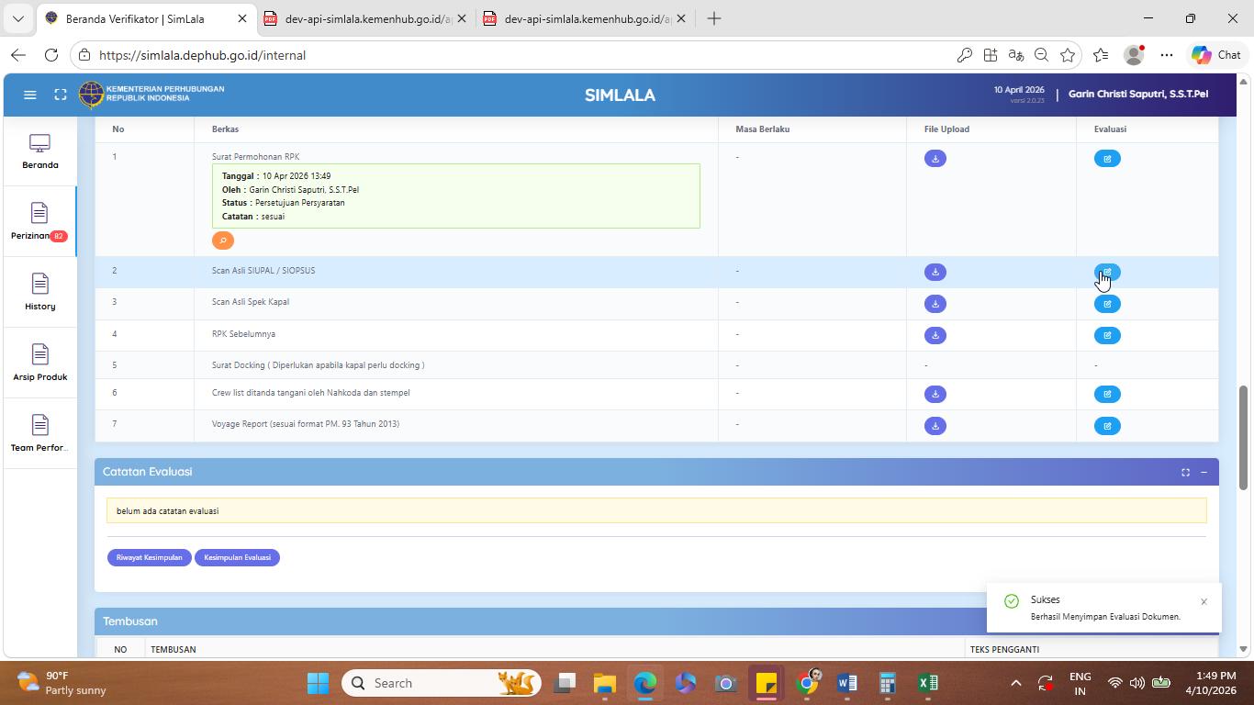Viewport: 1254px width, 705px height.
Task: Open Arsip Produk in the sidebar
Action: [x=39, y=364]
